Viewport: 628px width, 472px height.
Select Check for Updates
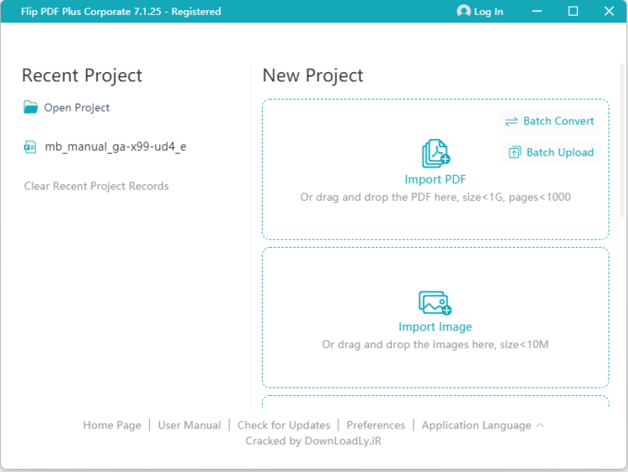tap(284, 425)
